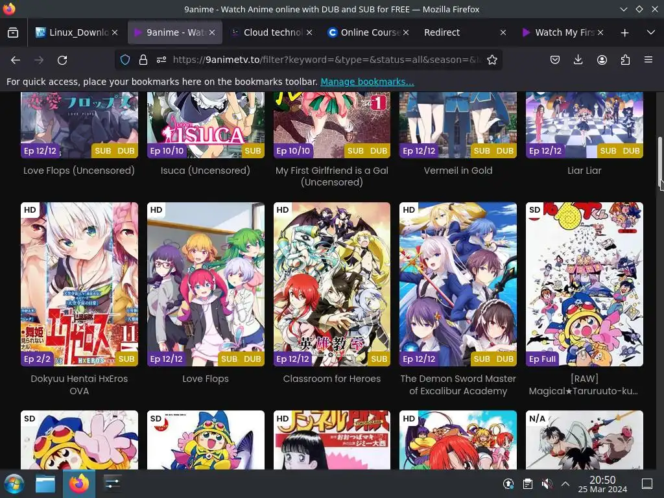This screenshot has height=498, width=664.
Task: Click the Isuca poster thumbnail
Action: point(206,125)
